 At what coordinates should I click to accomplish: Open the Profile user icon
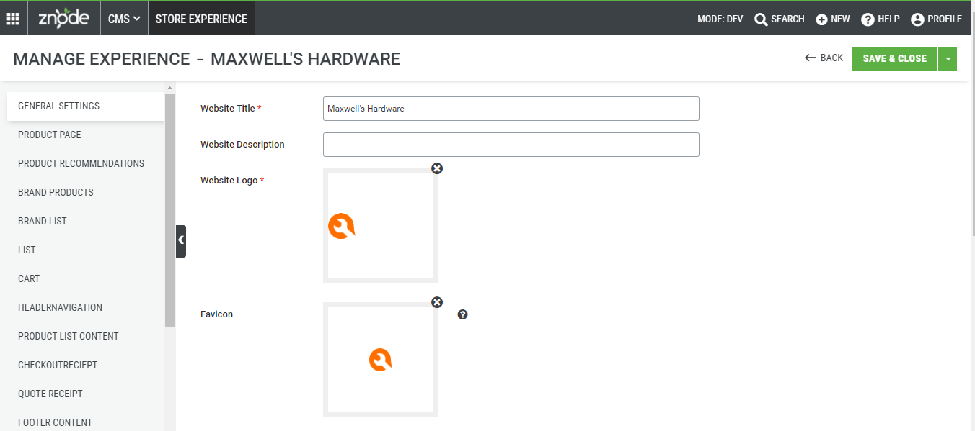point(917,19)
